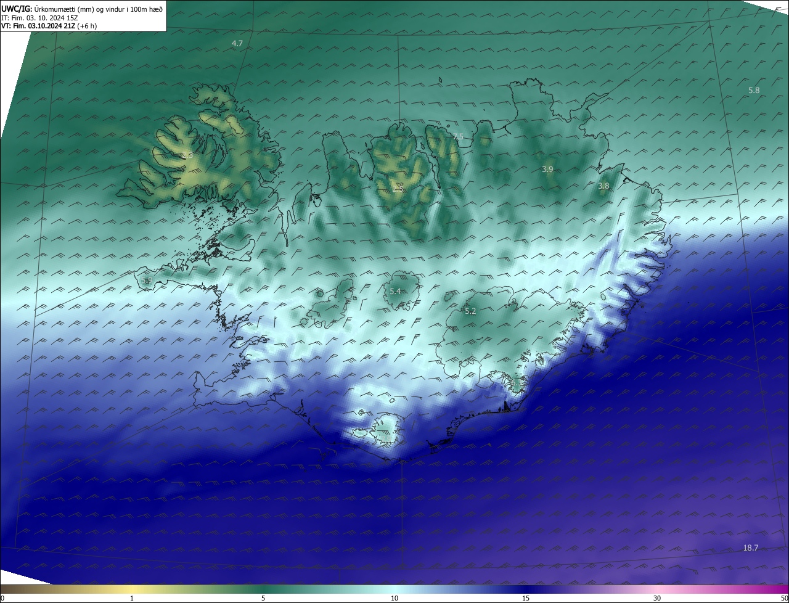This screenshot has height=603, width=789.
Task: Click the colorbar tick label '50'
Action: (784, 598)
